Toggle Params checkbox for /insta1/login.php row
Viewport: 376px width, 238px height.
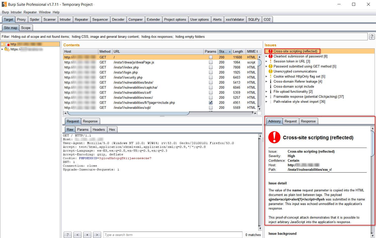coord(211,72)
